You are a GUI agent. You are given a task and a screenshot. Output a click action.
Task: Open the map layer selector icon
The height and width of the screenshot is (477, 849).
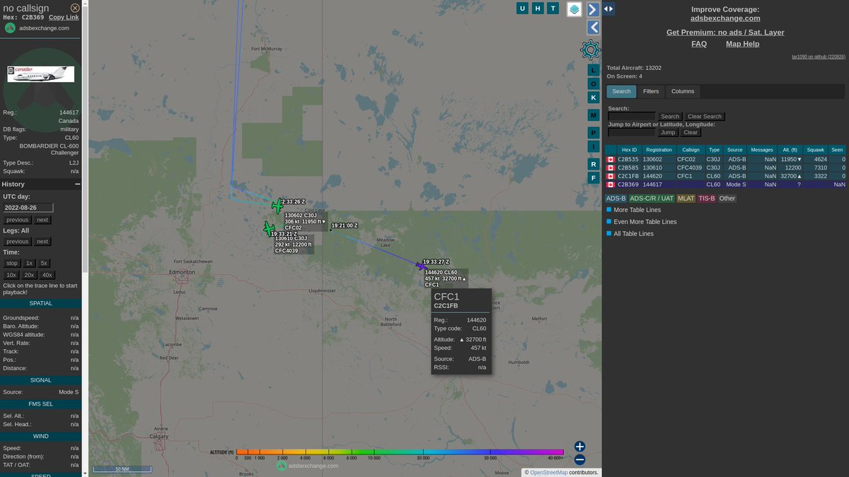574,8
